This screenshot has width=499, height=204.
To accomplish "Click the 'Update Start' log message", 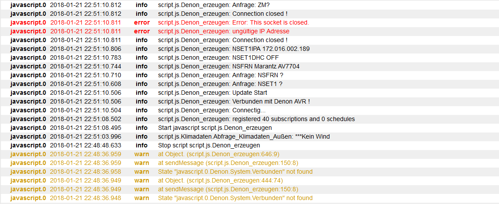I will click(x=213, y=93).
